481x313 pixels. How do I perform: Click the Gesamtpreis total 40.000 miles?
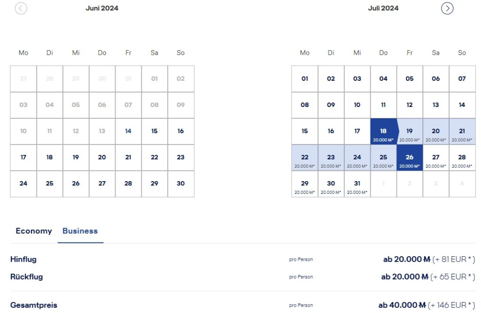402,305
